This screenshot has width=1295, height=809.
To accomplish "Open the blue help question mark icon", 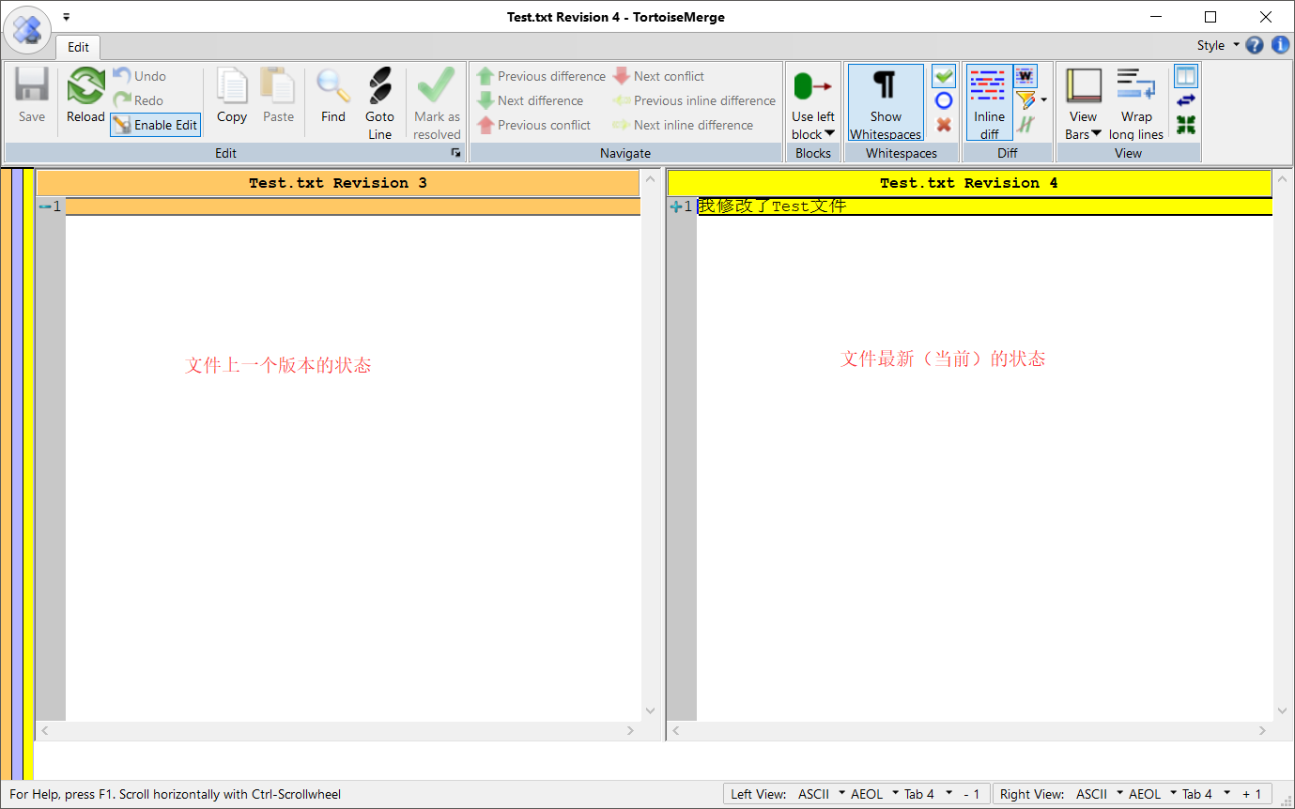I will pyautogui.click(x=1255, y=45).
